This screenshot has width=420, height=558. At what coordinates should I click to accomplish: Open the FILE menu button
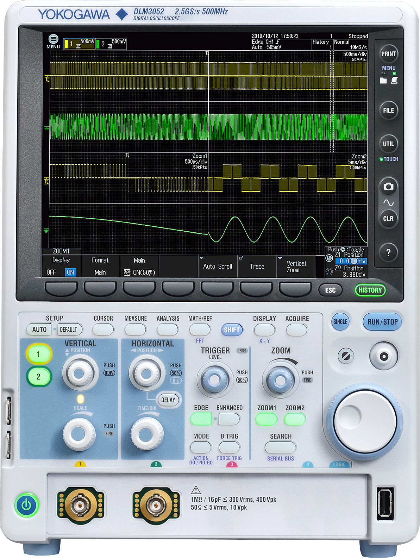pos(388,110)
